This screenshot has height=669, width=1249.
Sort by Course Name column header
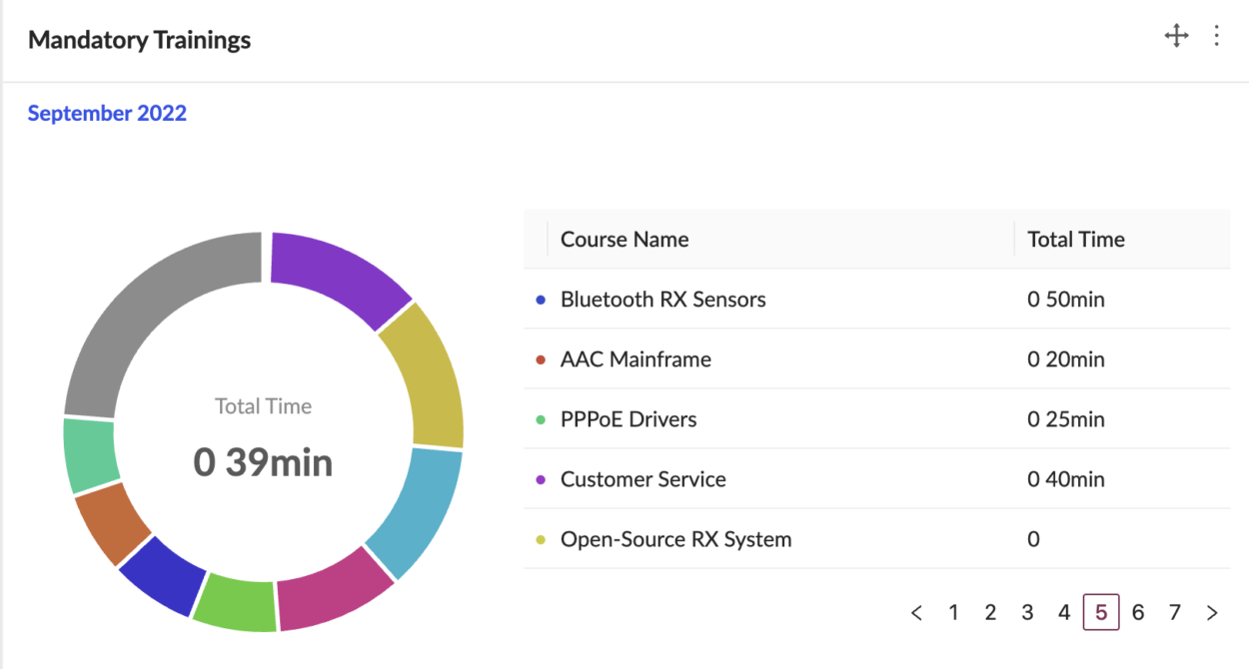click(624, 240)
